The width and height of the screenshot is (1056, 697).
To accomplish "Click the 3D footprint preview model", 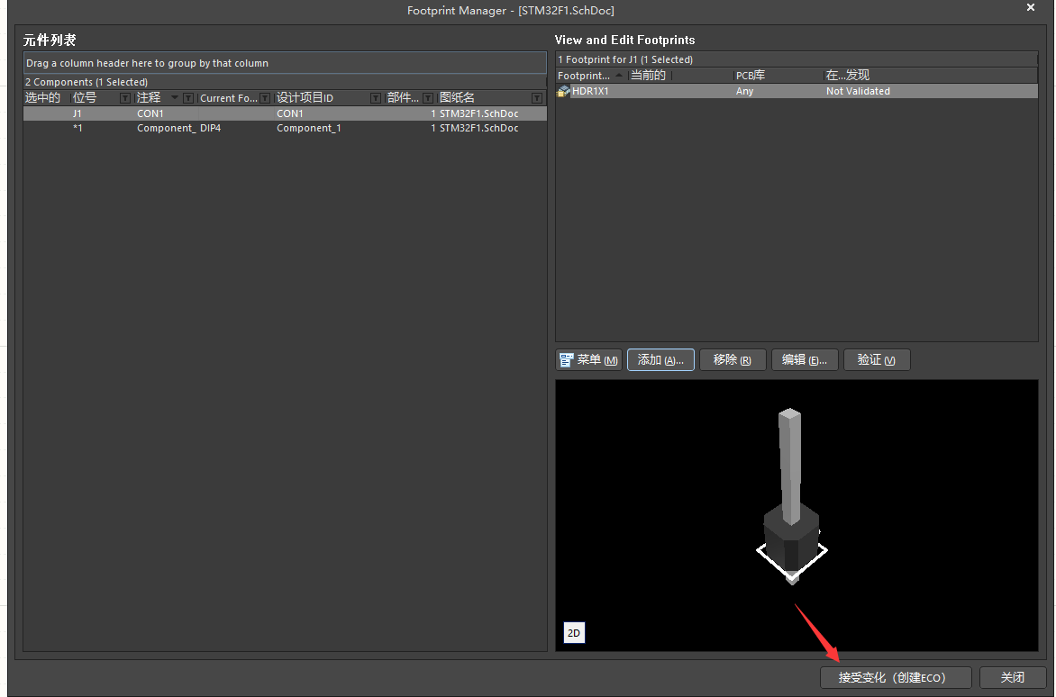I will pyautogui.click(x=791, y=496).
